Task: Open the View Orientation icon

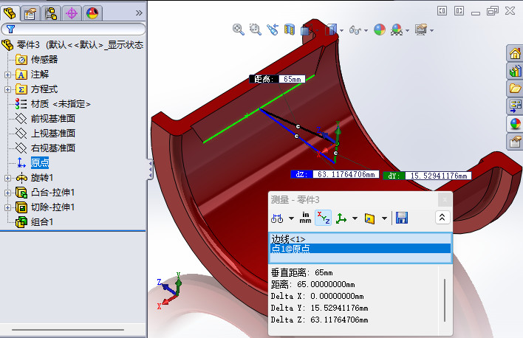Action: [x=307, y=30]
